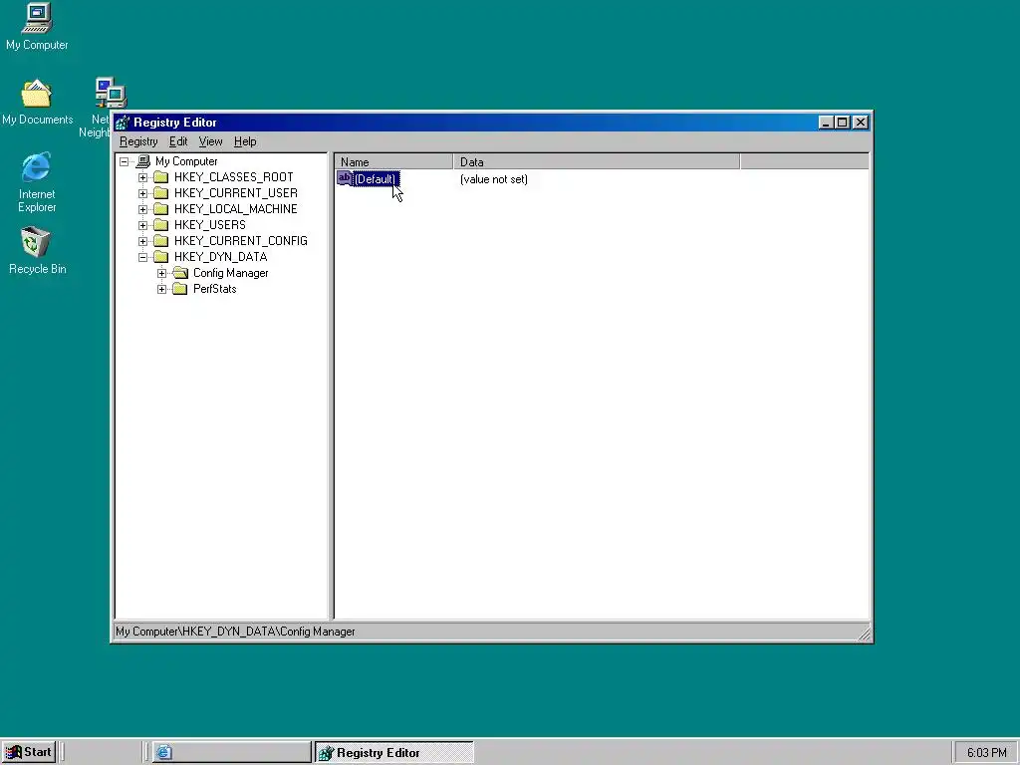Click the PerfStats folder icon
Screen dimensions: 1020x765
(180, 289)
